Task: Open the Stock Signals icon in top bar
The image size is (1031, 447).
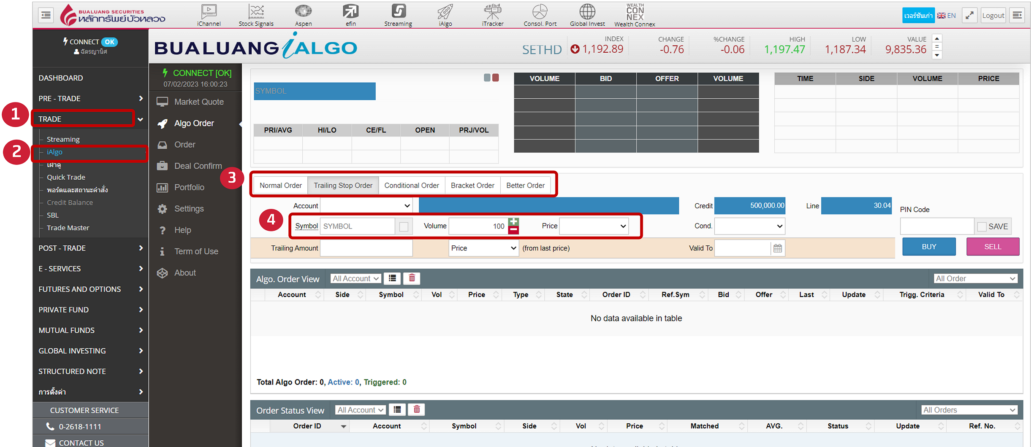Action: click(x=256, y=12)
